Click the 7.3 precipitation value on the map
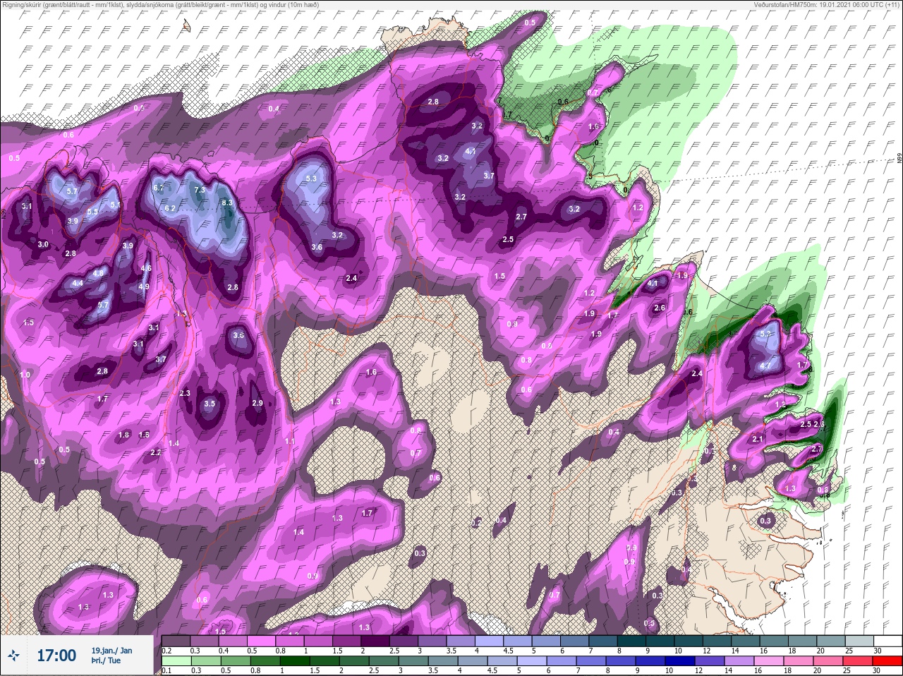This screenshot has height=676, width=903. [200, 190]
